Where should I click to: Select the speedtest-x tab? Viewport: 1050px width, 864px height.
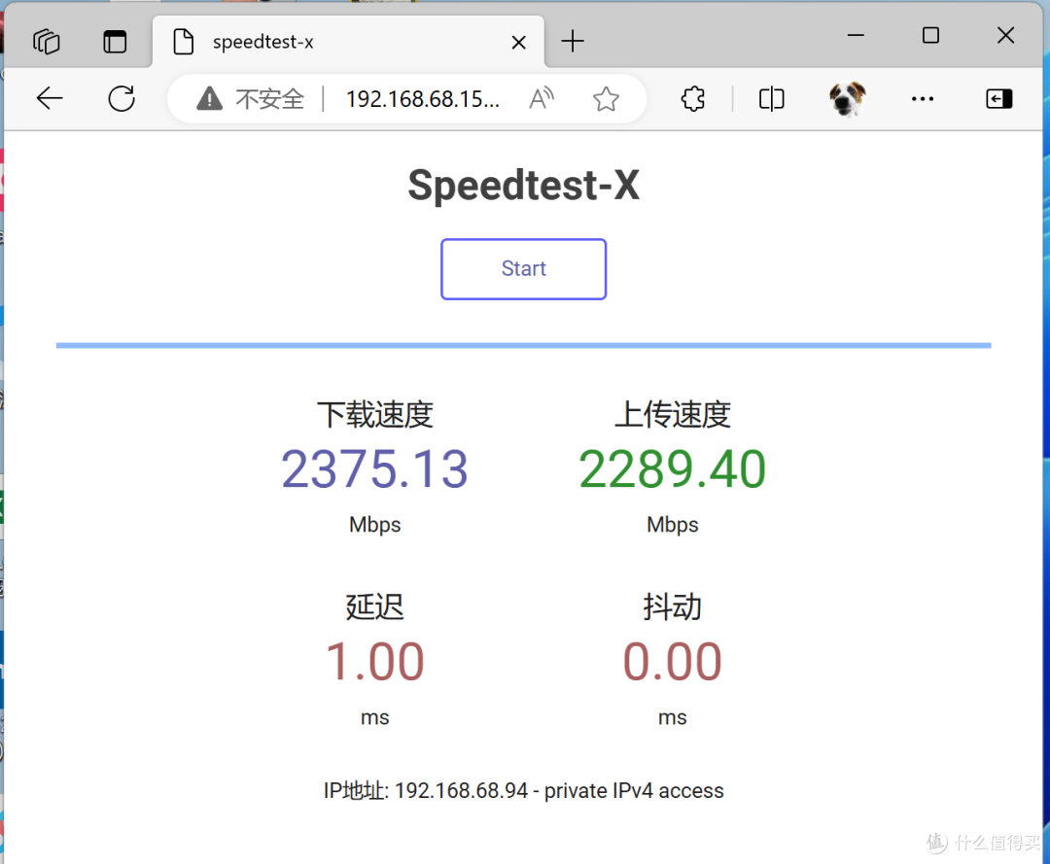[x=348, y=42]
